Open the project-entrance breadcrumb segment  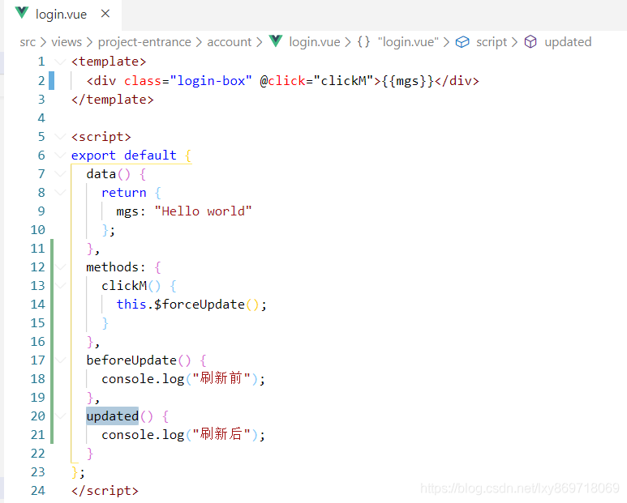pyautogui.click(x=144, y=42)
